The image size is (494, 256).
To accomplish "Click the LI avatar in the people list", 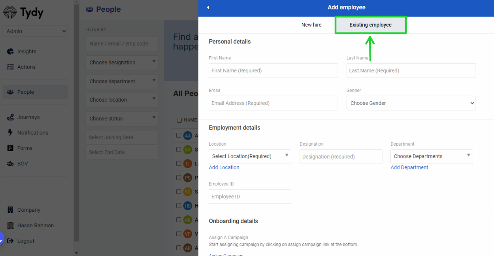I will pos(188,163).
